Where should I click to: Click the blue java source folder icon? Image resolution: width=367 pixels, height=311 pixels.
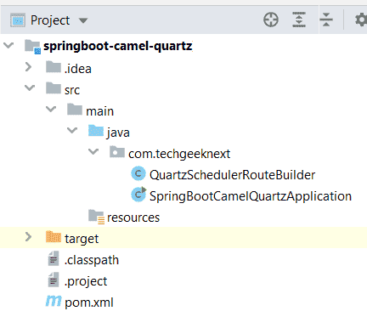point(96,131)
